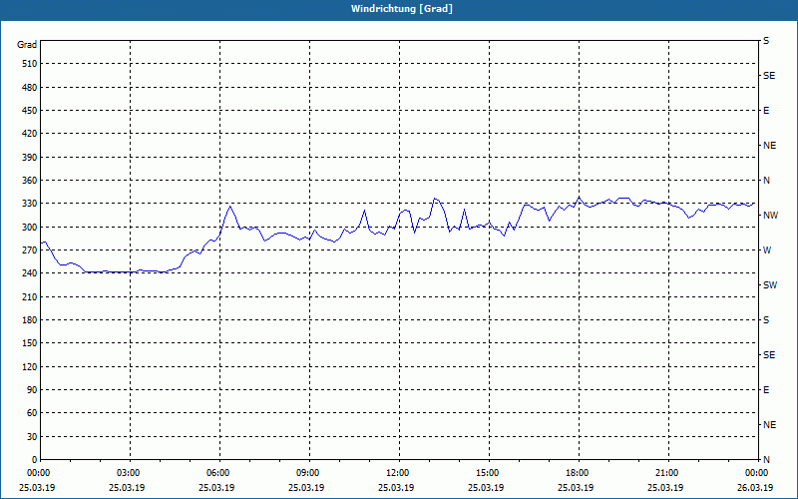Click the 09:00 time label
798x499 pixels.
pos(309,473)
